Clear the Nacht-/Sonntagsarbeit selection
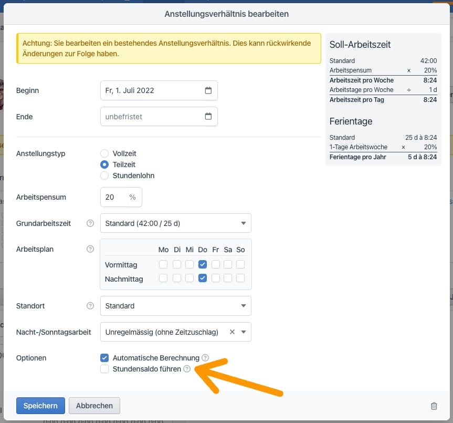 pyautogui.click(x=232, y=332)
